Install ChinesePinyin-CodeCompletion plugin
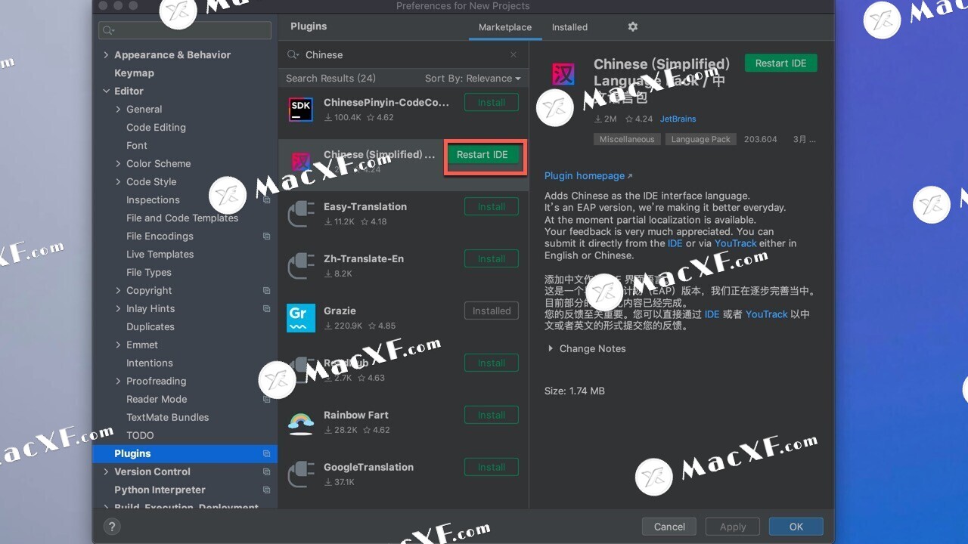The width and height of the screenshot is (968, 544). tap(492, 102)
